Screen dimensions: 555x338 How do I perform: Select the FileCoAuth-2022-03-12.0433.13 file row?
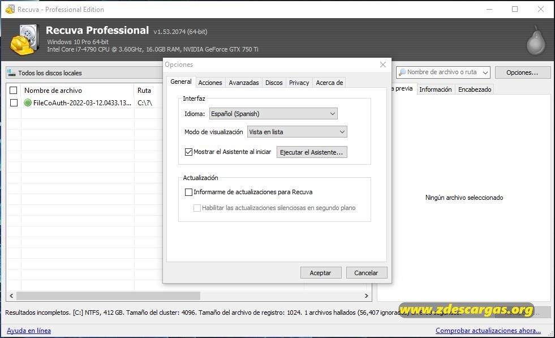(x=82, y=103)
